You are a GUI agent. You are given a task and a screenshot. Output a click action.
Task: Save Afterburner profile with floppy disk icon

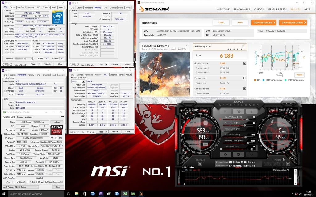click(x=288, y=164)
